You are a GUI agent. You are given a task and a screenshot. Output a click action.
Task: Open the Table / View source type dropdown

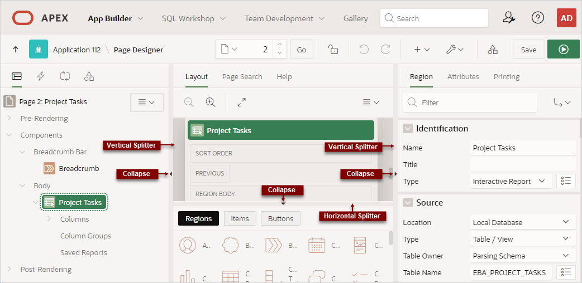(523, 239)
